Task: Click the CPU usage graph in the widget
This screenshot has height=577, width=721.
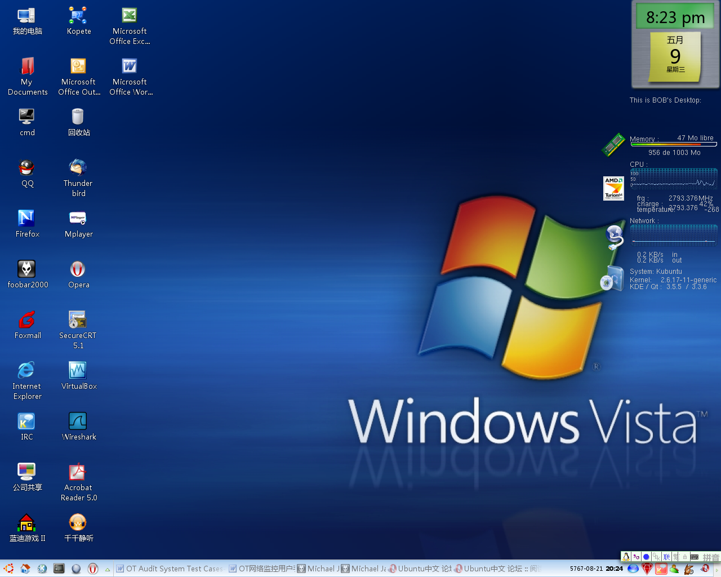Action: [x=674, y=178]
